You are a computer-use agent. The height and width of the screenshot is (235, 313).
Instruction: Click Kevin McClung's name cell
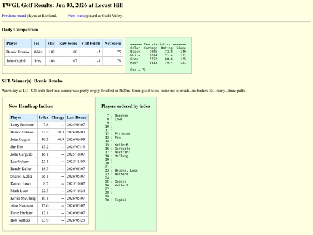23,198
